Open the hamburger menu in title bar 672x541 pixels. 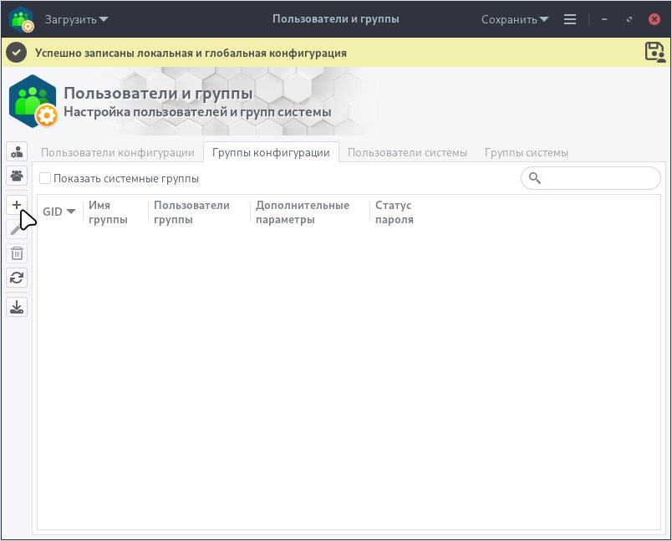pos(569,18)
